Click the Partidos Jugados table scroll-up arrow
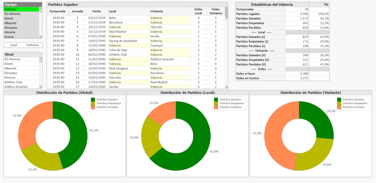376x183 pixels. pos(226,17)
